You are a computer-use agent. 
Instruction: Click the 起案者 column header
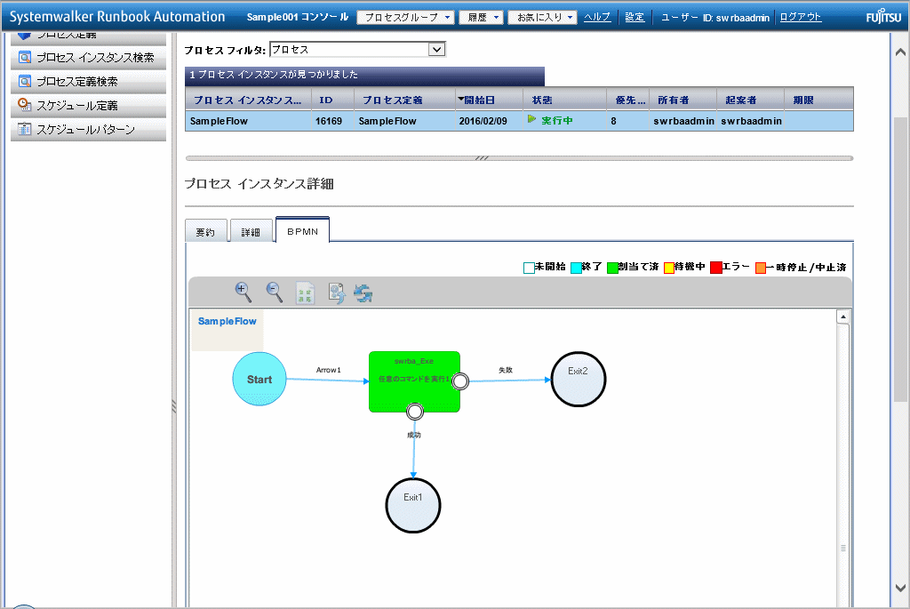[x=750, y=100]
